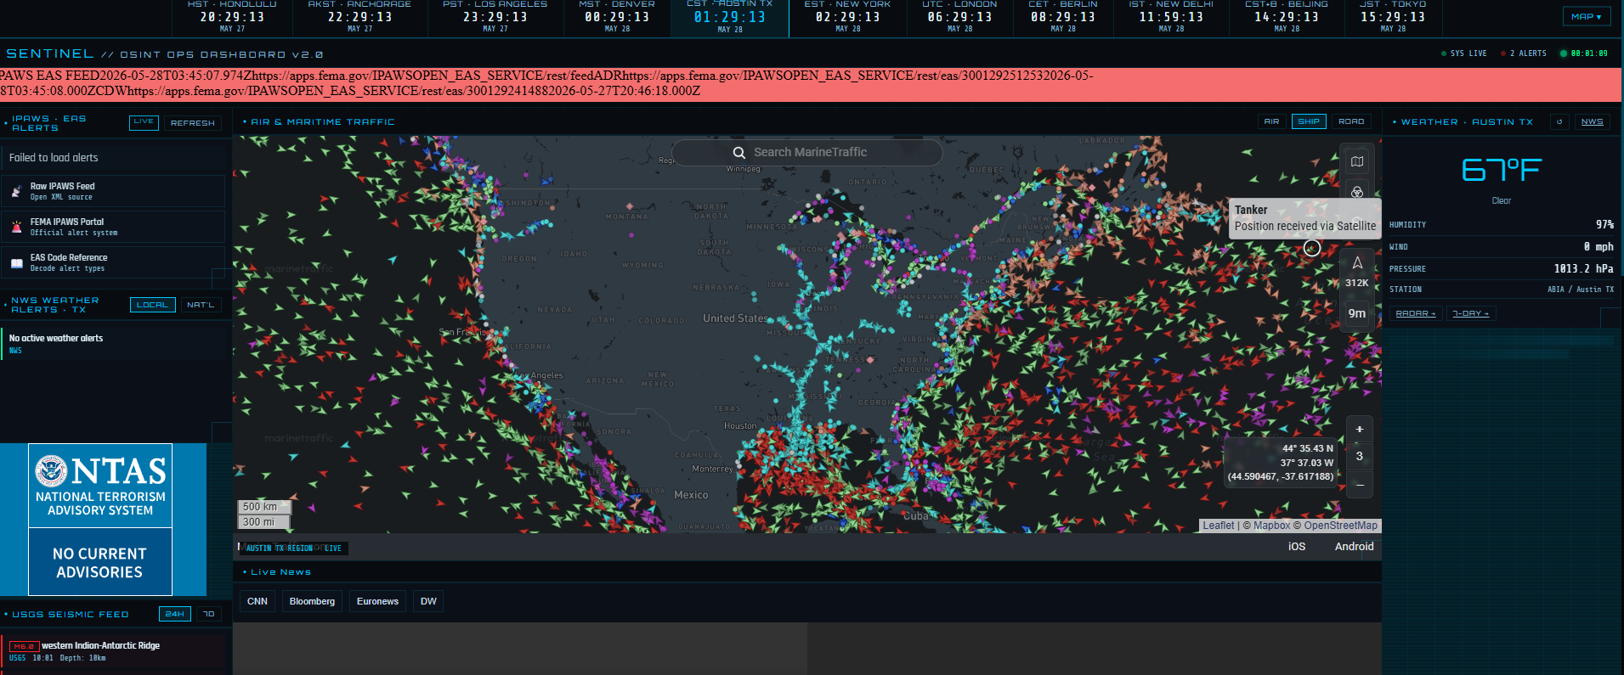
Task: Click the CST Austin TX clock
Action: click(730, 17)
